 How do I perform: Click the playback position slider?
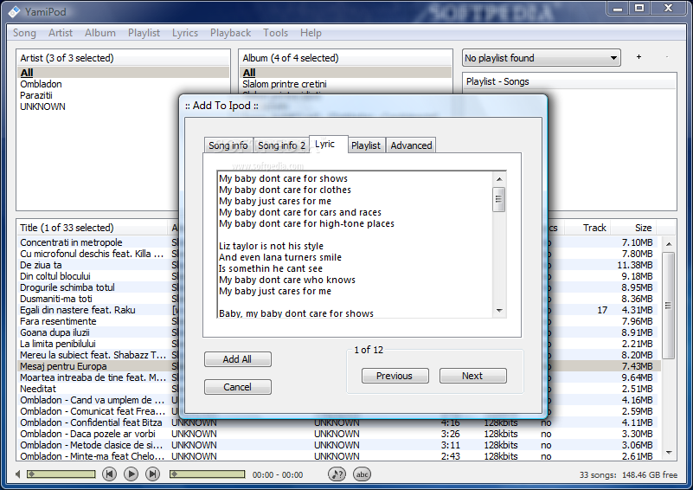pyautogui.click(x=207, y=474)
